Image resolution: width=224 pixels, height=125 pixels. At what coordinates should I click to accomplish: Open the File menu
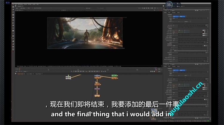(x=13, y=4)
